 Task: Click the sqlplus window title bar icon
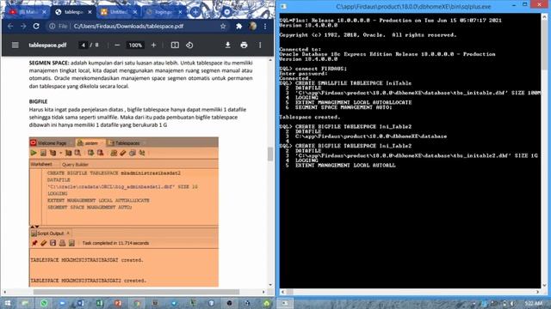click(283, 6)
